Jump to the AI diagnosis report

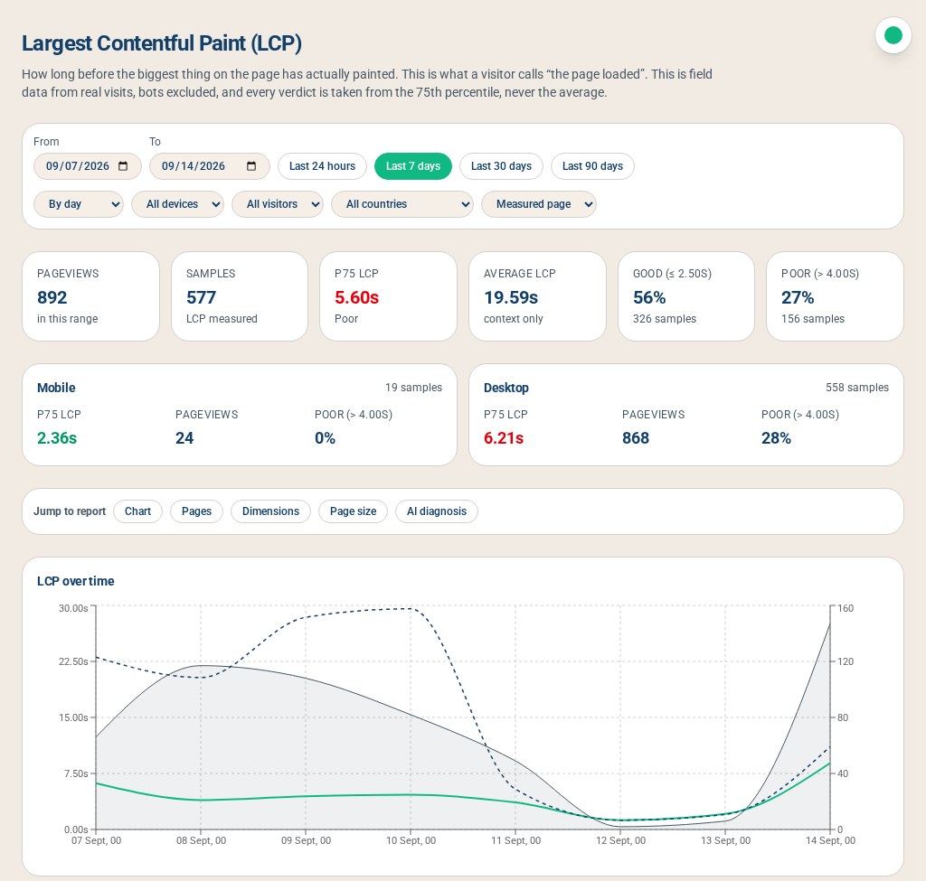(x=437, y=511)
